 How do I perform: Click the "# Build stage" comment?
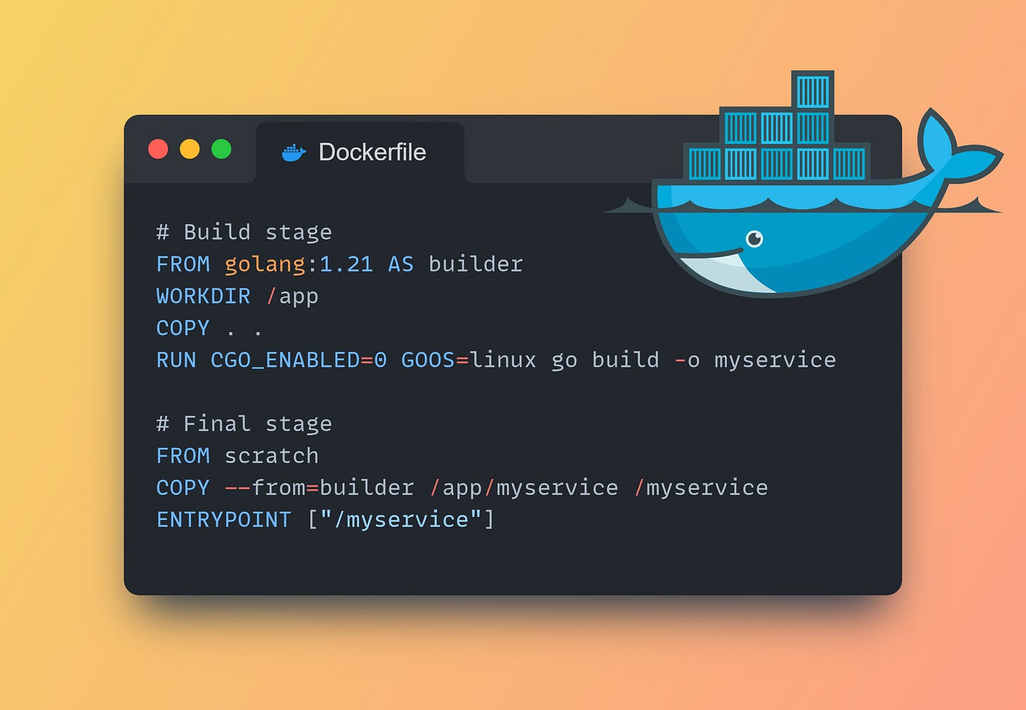[x=244, y=233]
